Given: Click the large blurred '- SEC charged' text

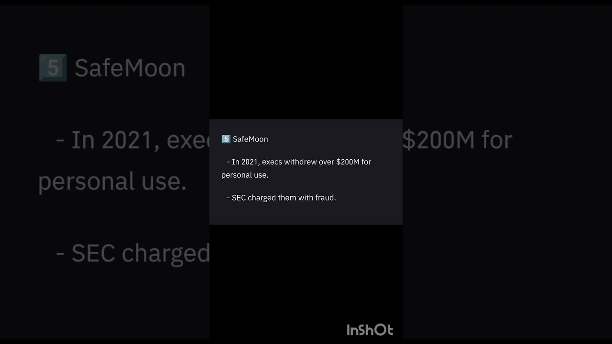Looking at the screenshot, I should [133, 253].
